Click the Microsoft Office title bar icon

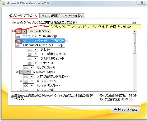coord(3,3)
